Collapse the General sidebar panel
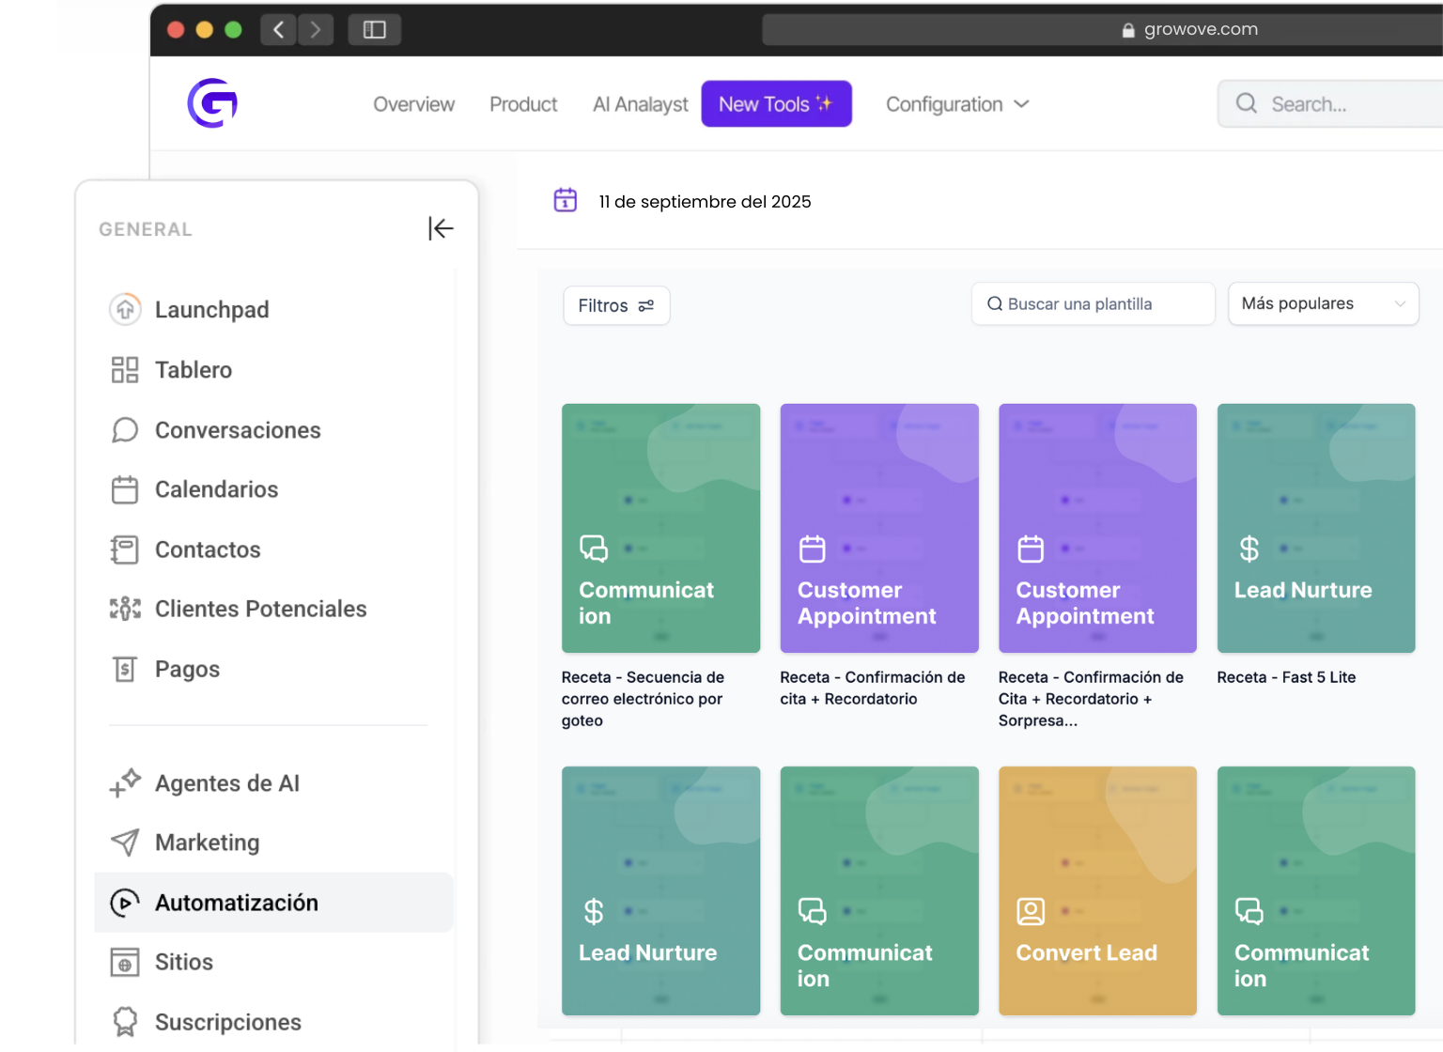 441,228
